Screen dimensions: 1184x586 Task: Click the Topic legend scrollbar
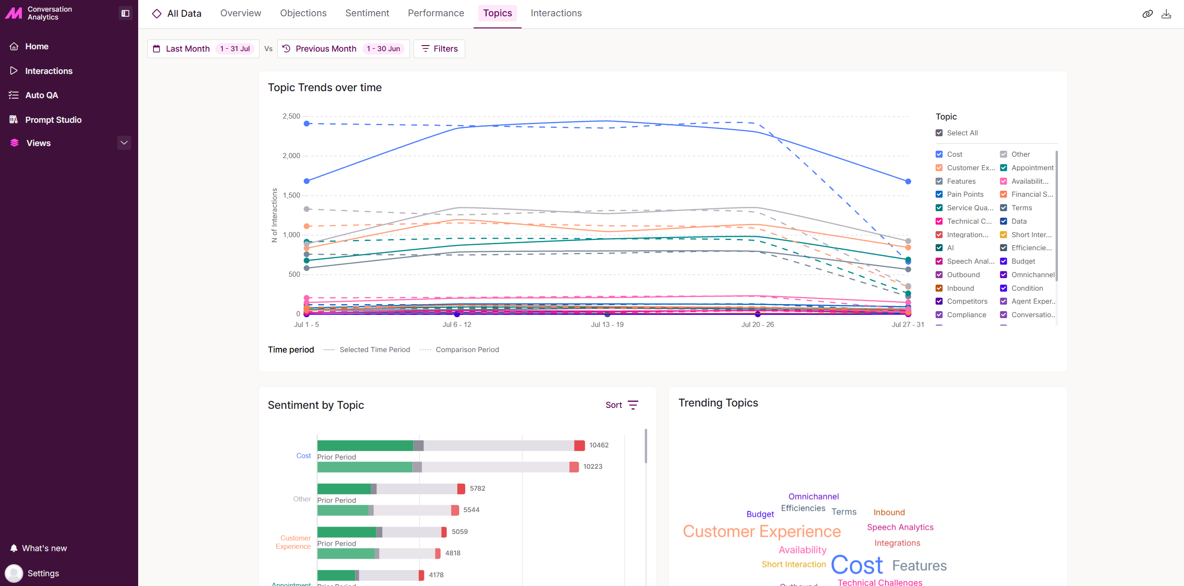[1057, 216]
